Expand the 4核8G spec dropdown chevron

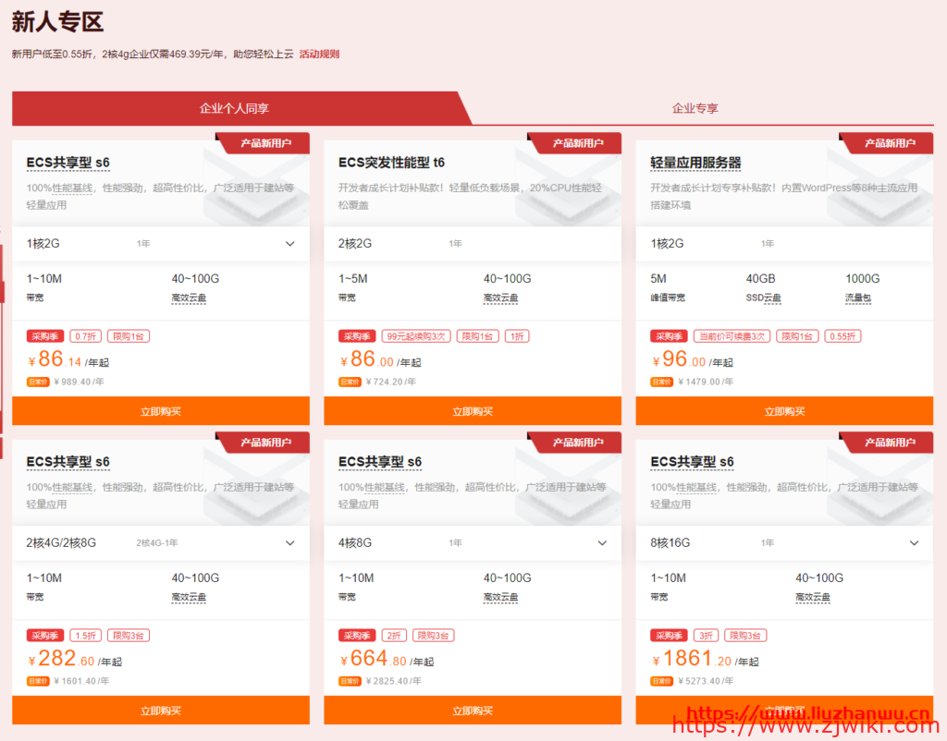[602, 543]
